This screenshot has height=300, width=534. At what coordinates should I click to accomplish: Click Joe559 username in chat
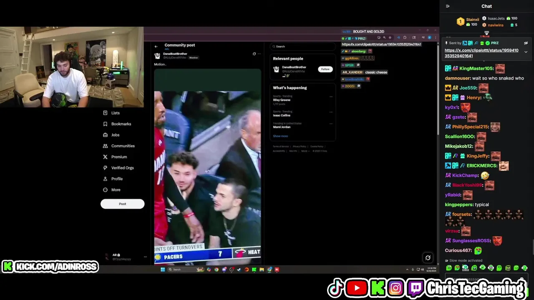point(468,88)
